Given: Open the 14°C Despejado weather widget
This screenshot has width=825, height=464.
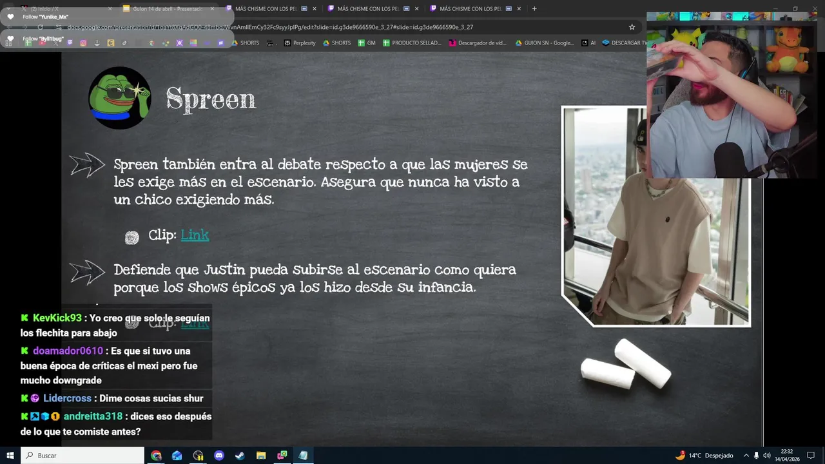Looking at the screenshot, I should [x=704, y=455].
